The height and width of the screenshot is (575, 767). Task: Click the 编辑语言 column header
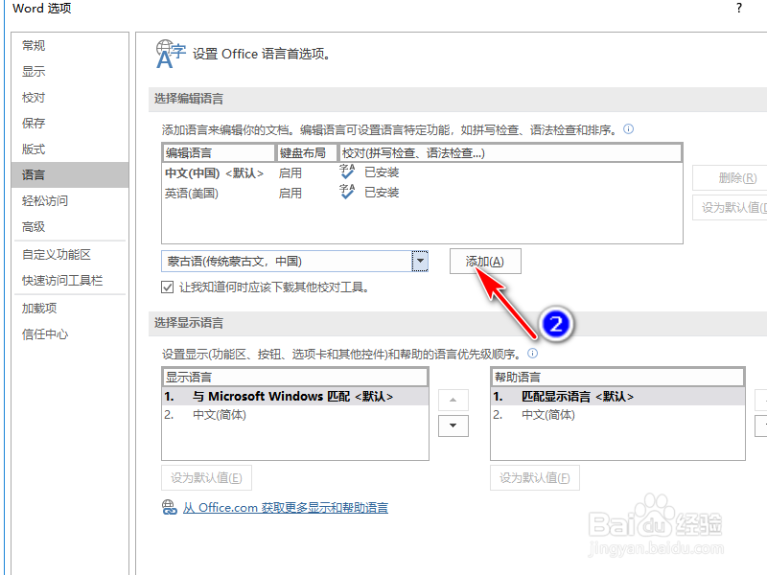[219, 153]
